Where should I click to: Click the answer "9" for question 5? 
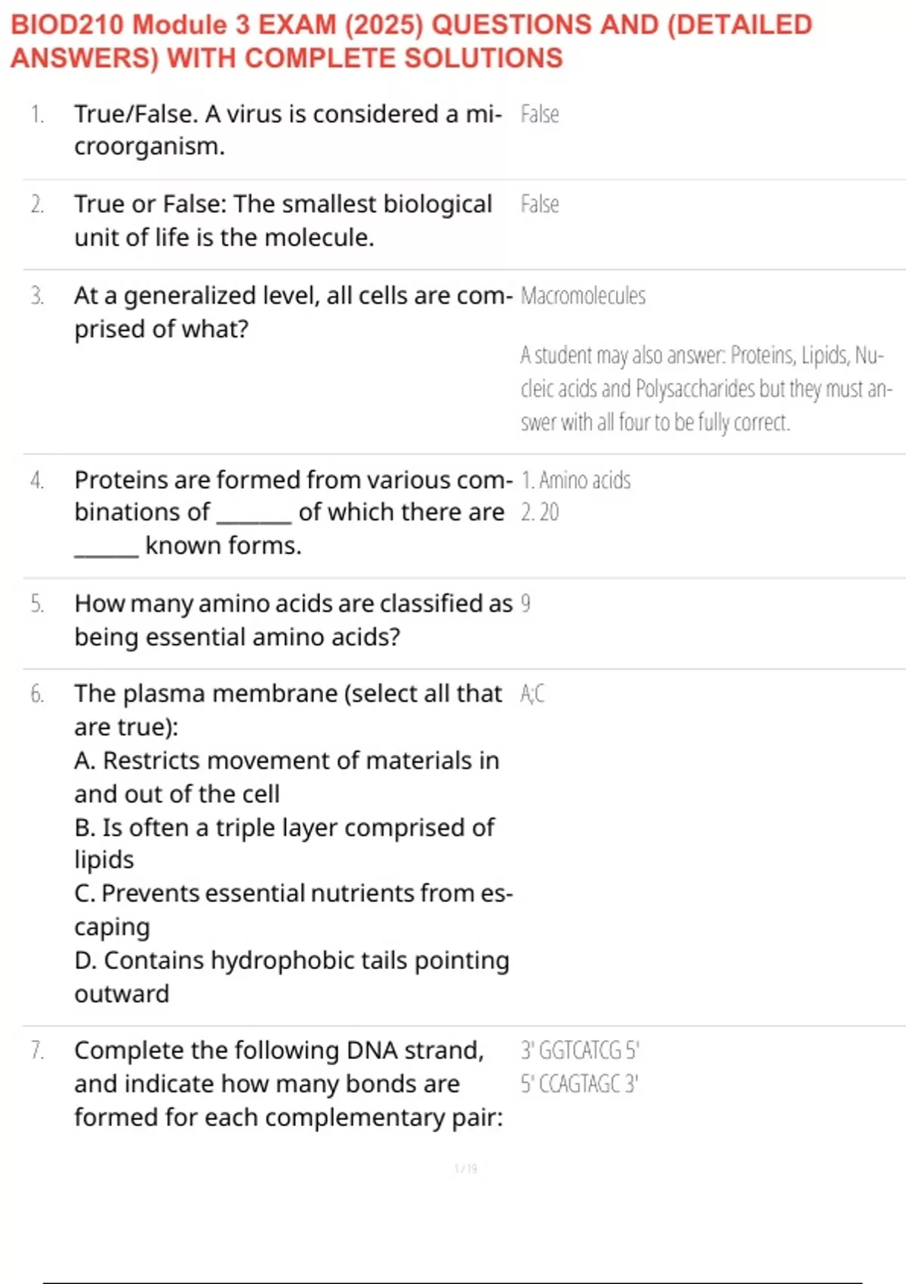[525, 603]
